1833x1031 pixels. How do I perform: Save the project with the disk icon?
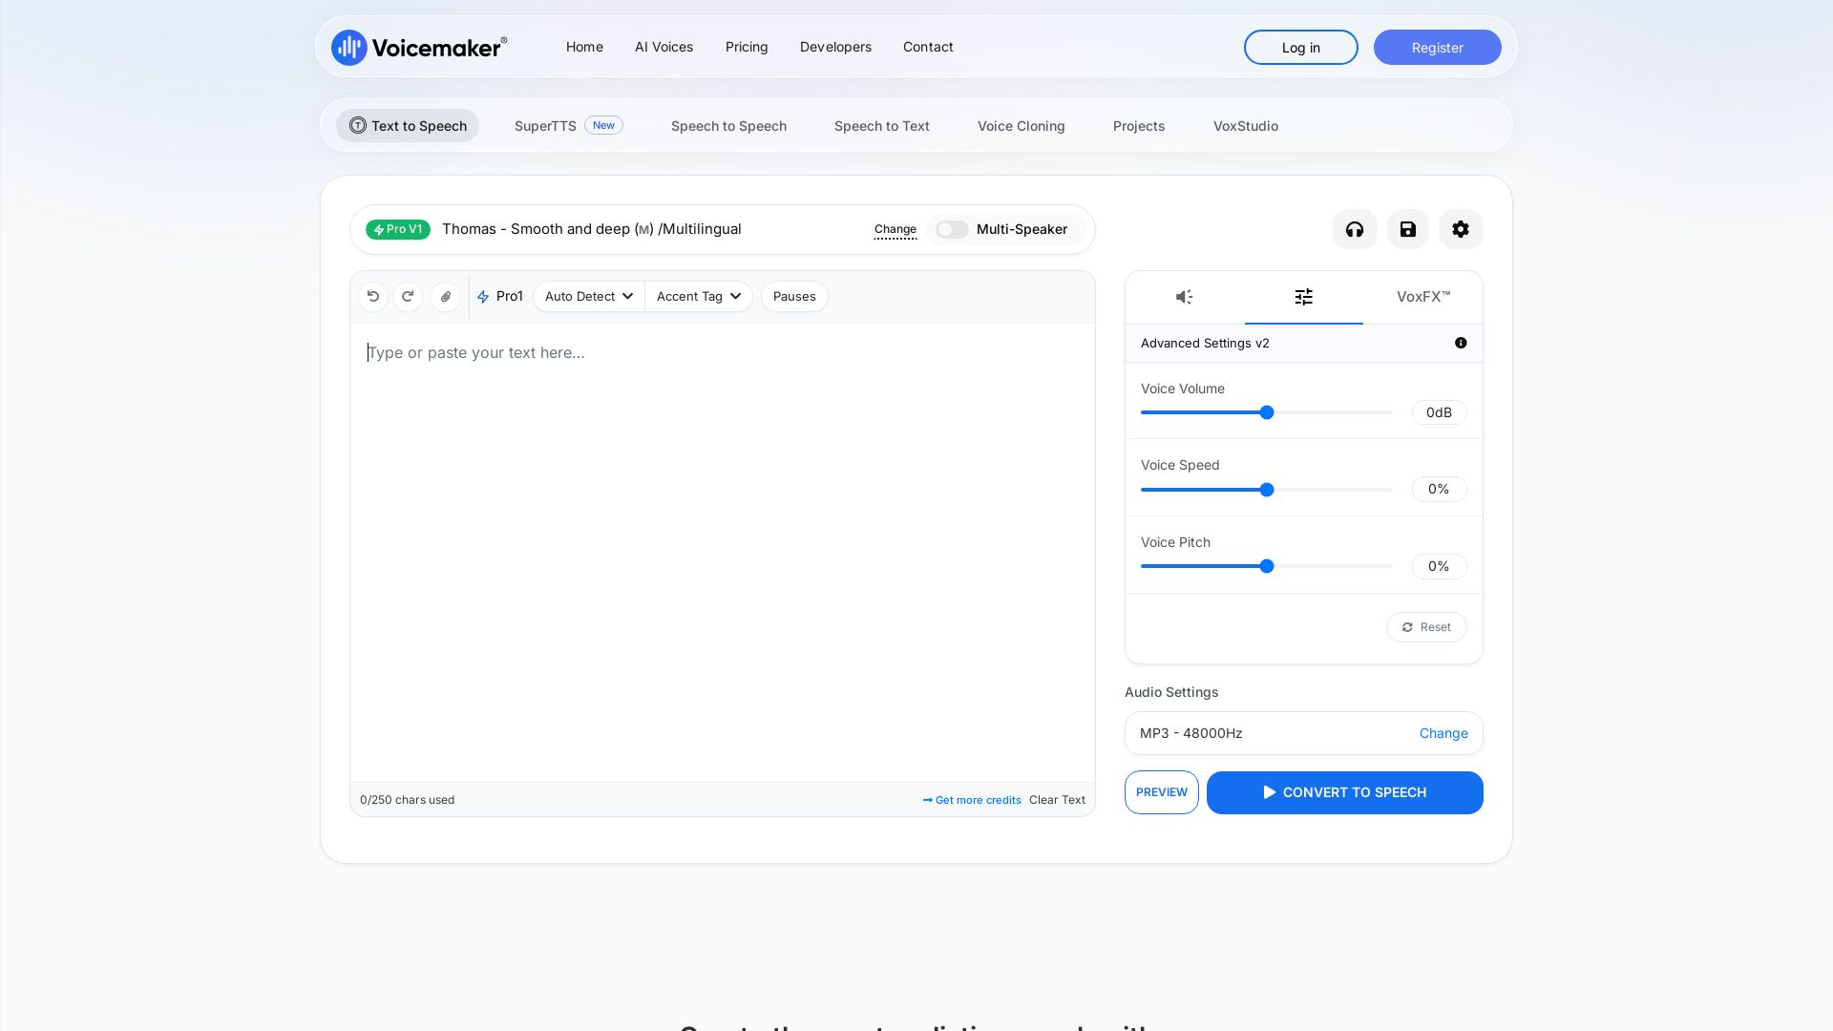tap(1408, 229)
